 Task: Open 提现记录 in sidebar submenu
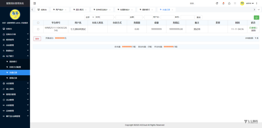click(15, 78)
